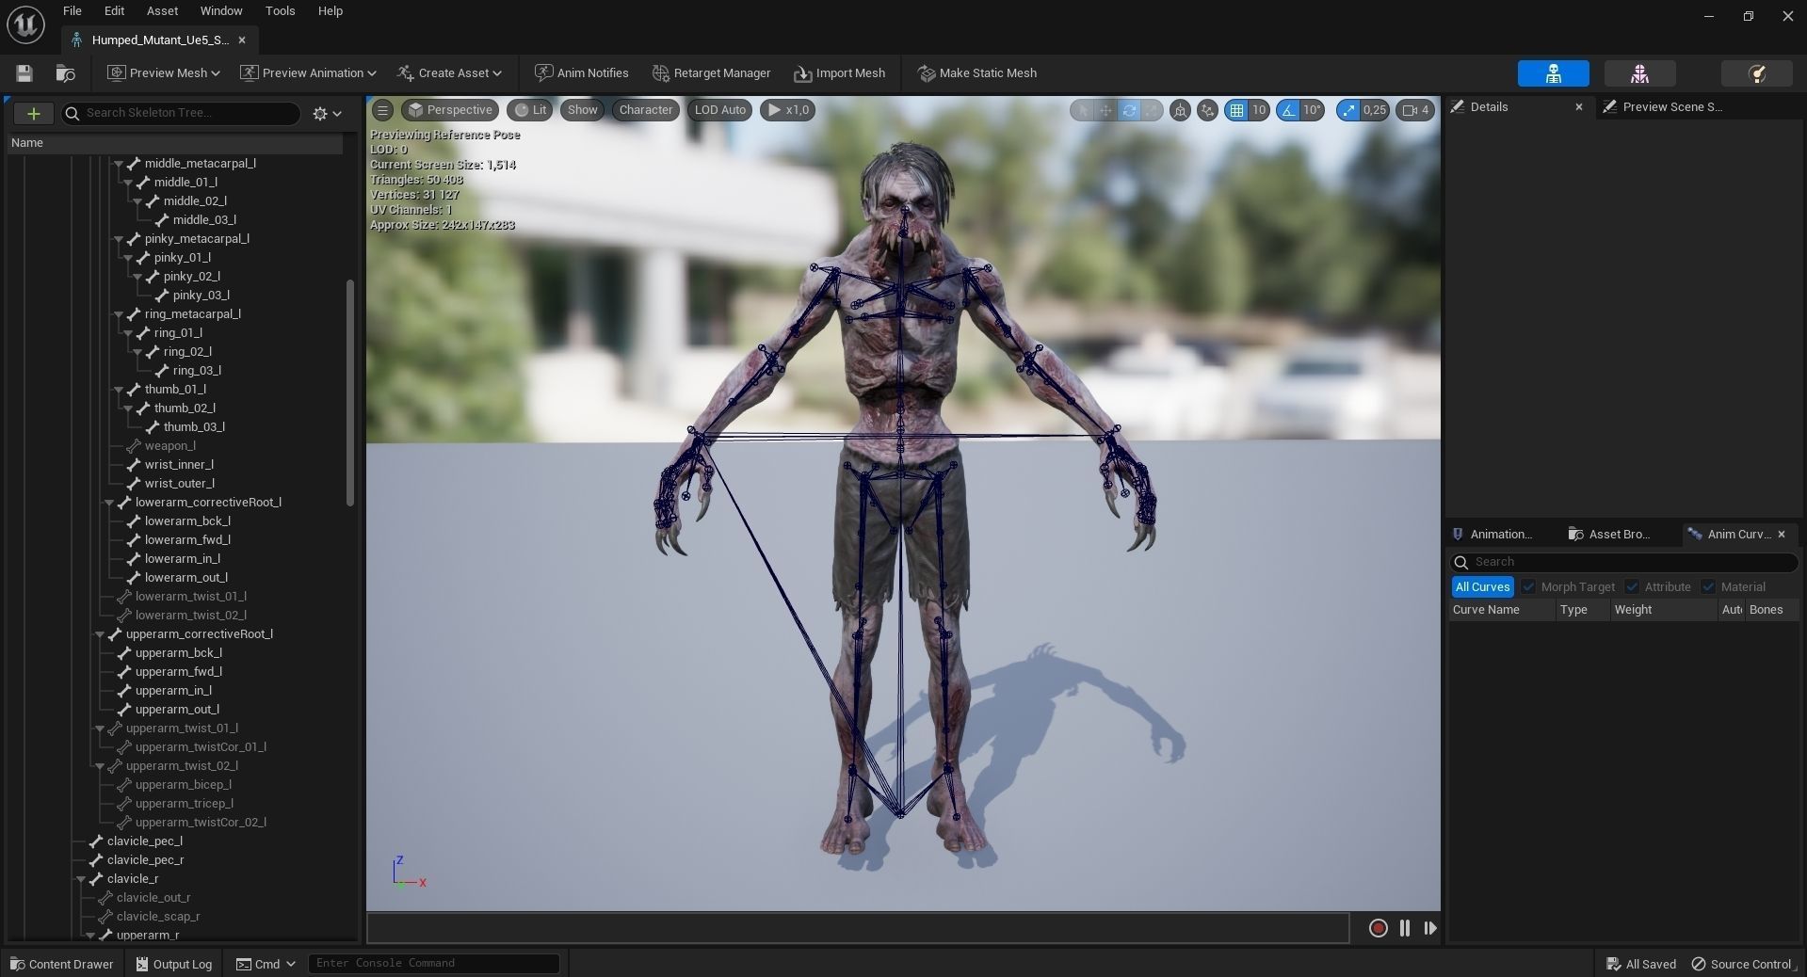The image size is (1807, 977).
Task: Open the Preview Mesh dropdown
Action: coord(164,73)
